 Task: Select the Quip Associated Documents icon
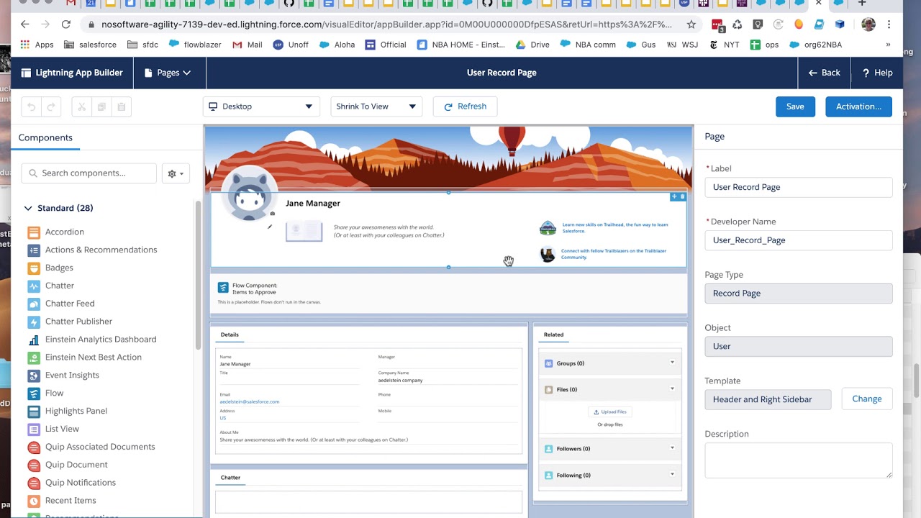point(33,447)
